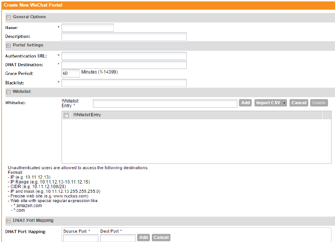Focus the Authentication URL field
335x242 pixels.
[x=124, y=56]
